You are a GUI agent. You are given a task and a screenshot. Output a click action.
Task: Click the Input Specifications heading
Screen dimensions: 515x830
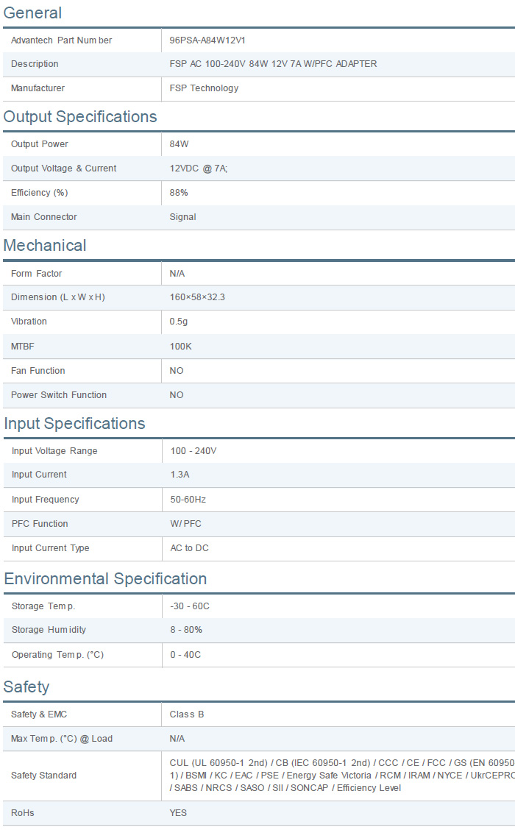[x=74, y=424]
